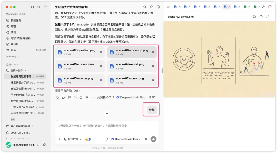This screenshot has width=277, height=153.
Task: Open the 默认权限 permission dropdown
Action: 73,139
